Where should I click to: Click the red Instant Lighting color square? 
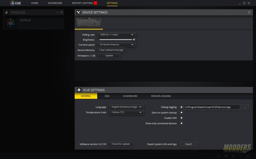pos(95,3)
